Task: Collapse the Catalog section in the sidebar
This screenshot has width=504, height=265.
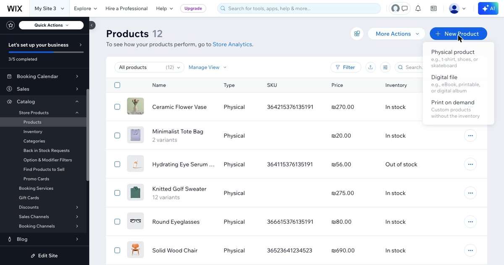Action: (77, 101)
